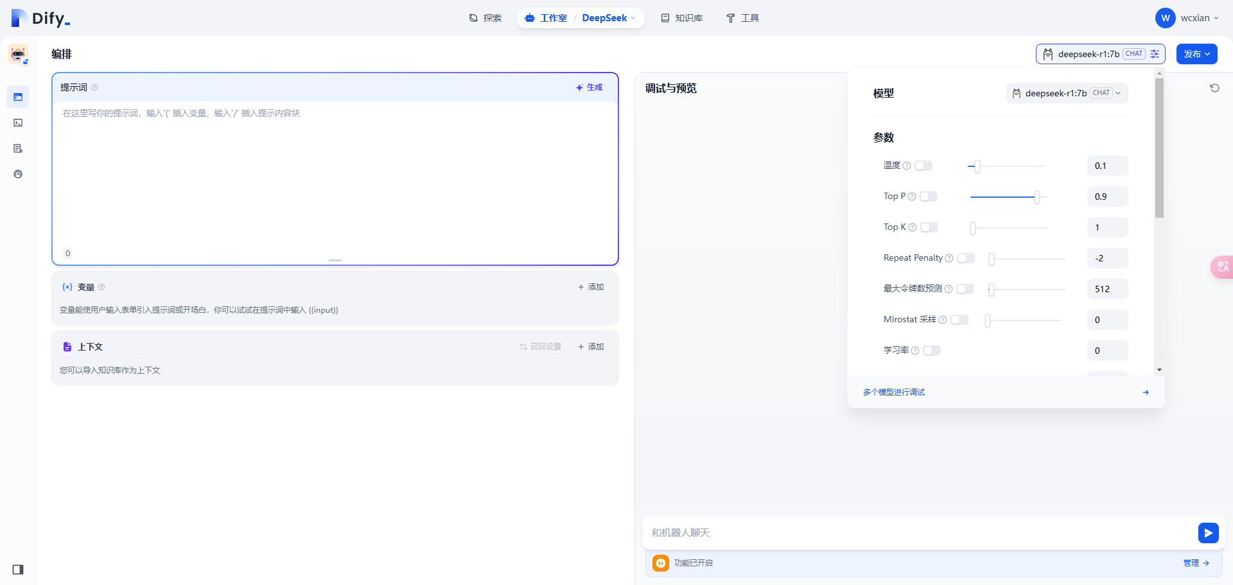Viewport: 1233px width, 585px height.
Task: Open the DeepSeek app switcher dropdown
Action: click(x=609, y=18)
